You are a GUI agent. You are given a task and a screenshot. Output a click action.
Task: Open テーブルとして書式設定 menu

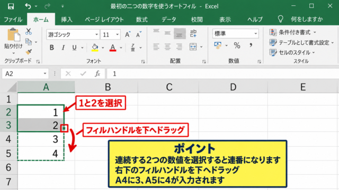point(301,42)
